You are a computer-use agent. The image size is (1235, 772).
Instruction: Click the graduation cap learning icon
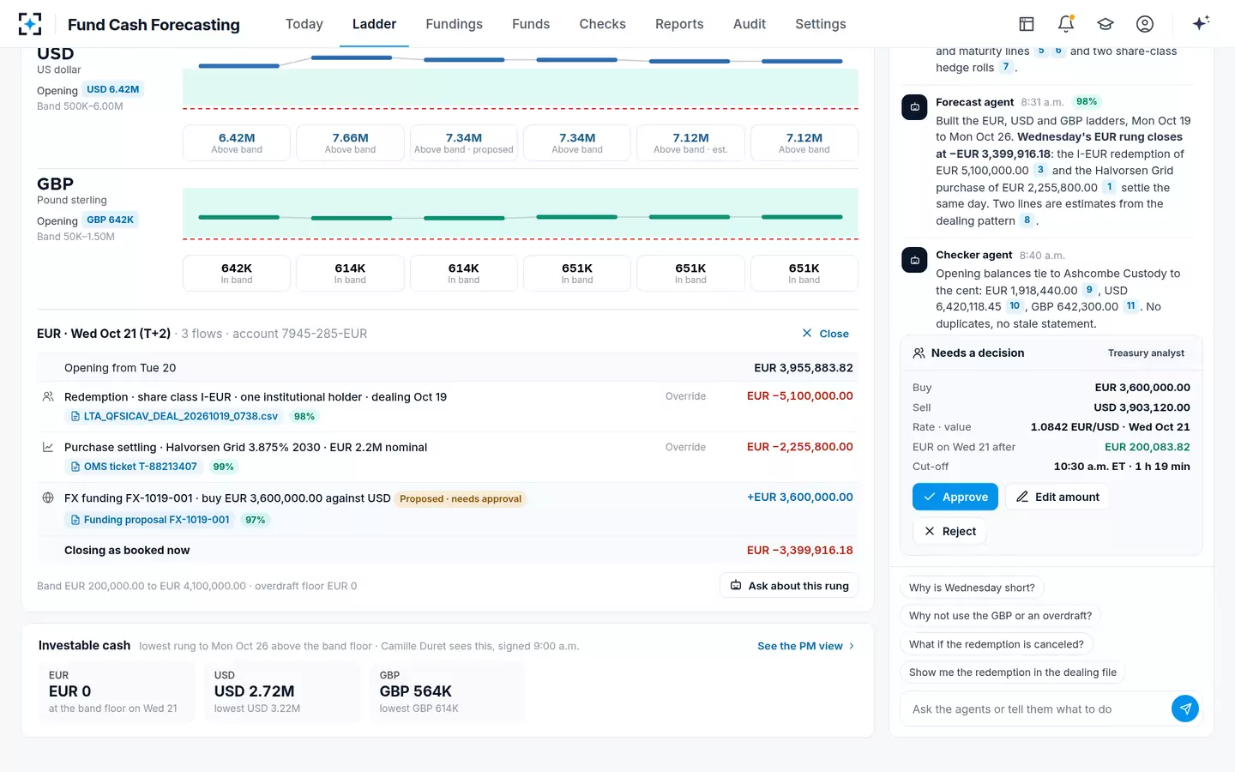pos(1105,24)
